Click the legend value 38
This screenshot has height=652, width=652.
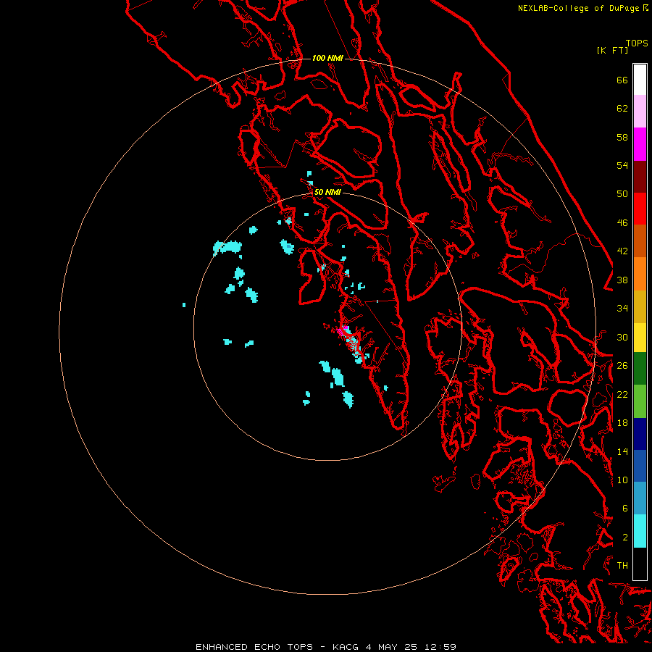[622, 280]
